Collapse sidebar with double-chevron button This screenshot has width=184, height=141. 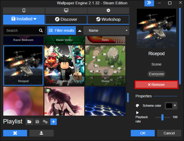(x=149, y=3)
